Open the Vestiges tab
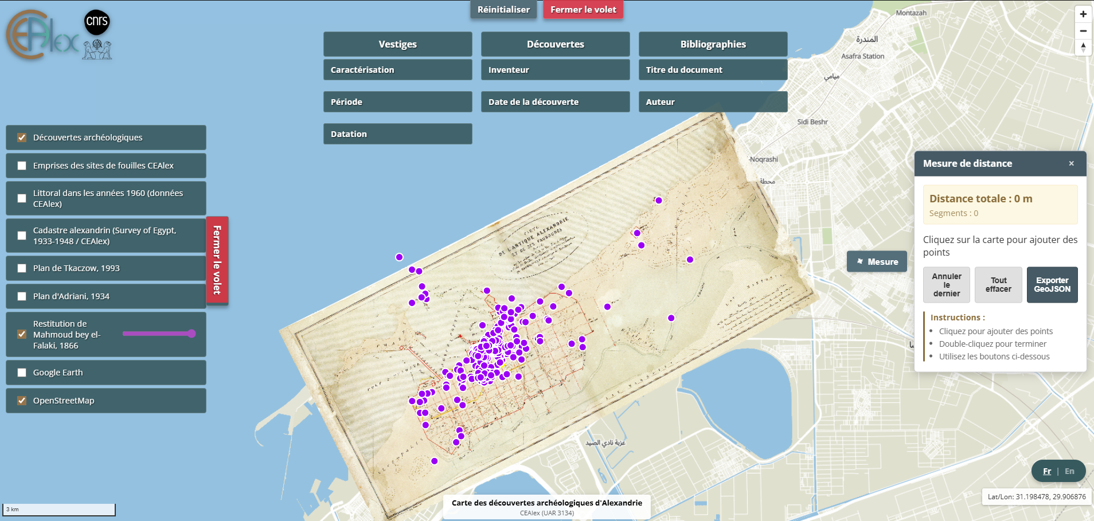This screenshot has height=521, width=1094. click(397, 44)
